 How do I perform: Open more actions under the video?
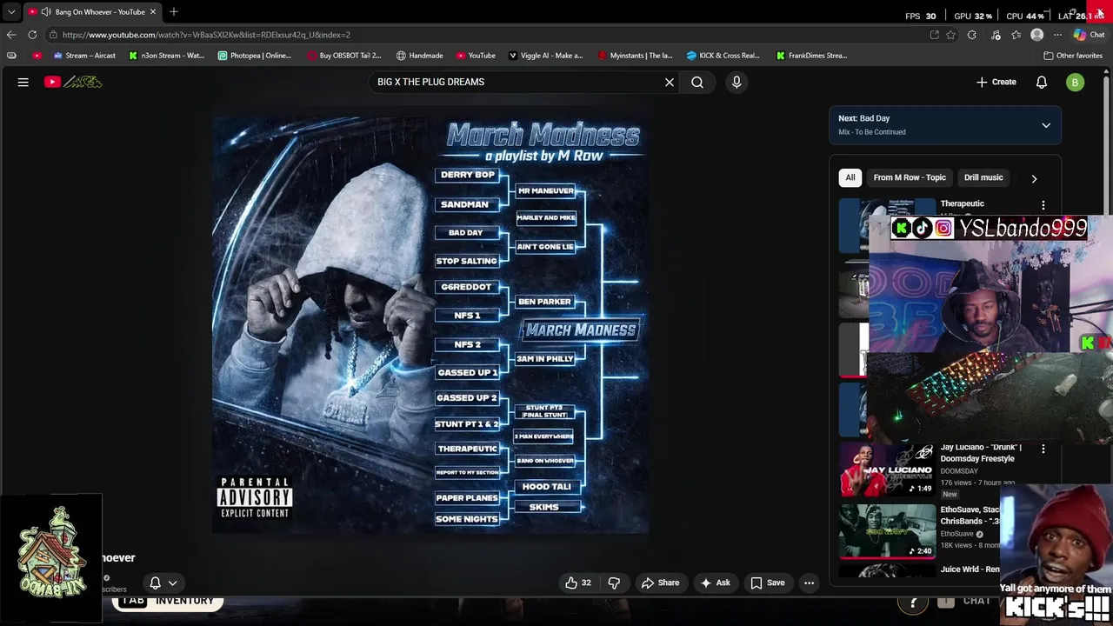click(810, 583)
